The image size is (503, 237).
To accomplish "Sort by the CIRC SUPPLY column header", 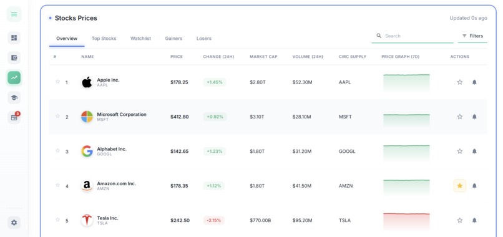I will pos(352,57).
